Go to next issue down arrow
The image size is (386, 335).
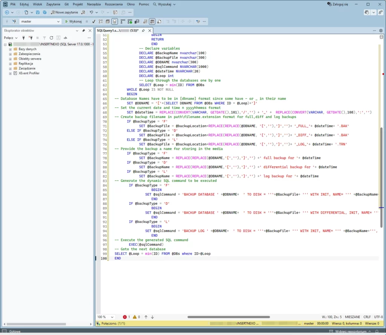(152, 317)
